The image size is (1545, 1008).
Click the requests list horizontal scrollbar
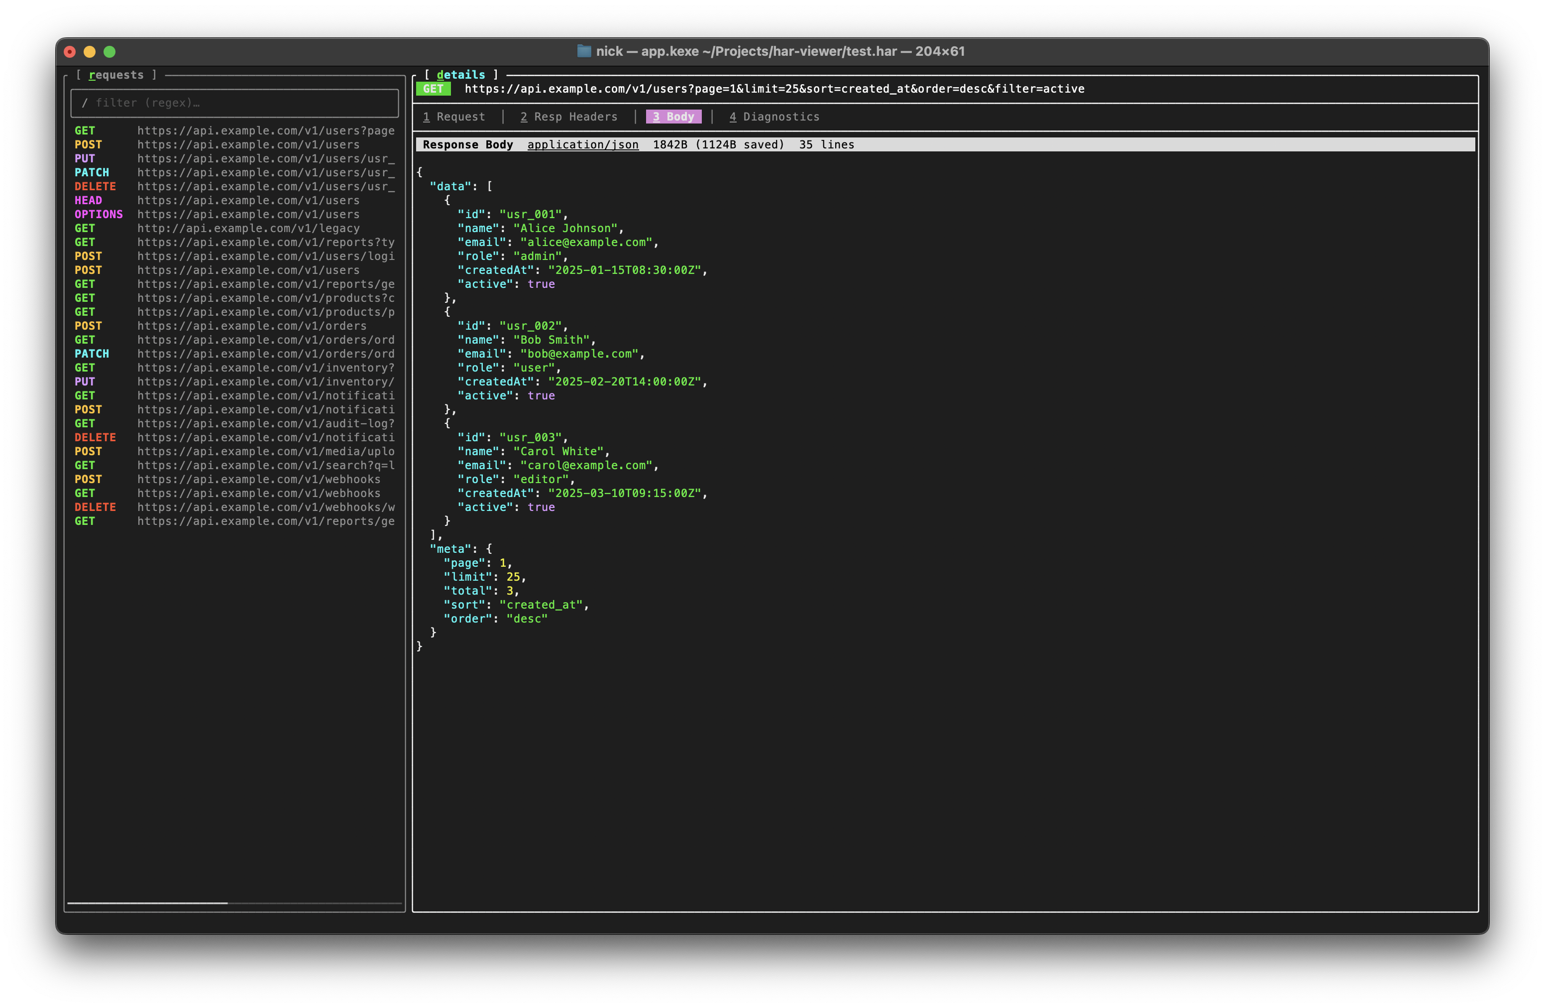tap(234, 903)
